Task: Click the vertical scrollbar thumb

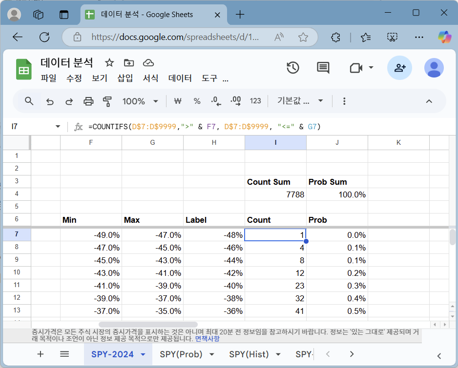Action: click(453, 237)
